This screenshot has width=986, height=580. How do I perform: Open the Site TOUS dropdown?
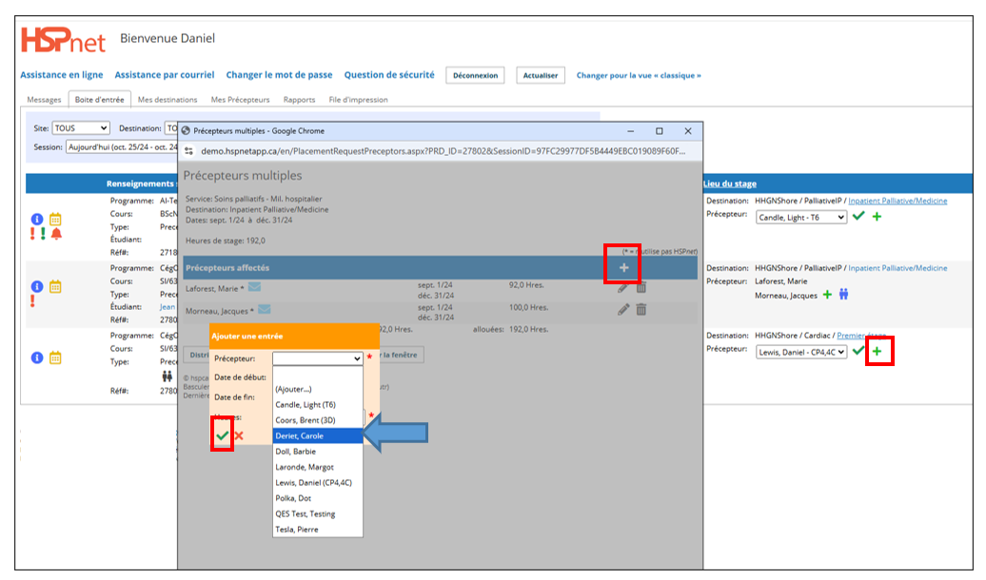(x=81, y=128)
